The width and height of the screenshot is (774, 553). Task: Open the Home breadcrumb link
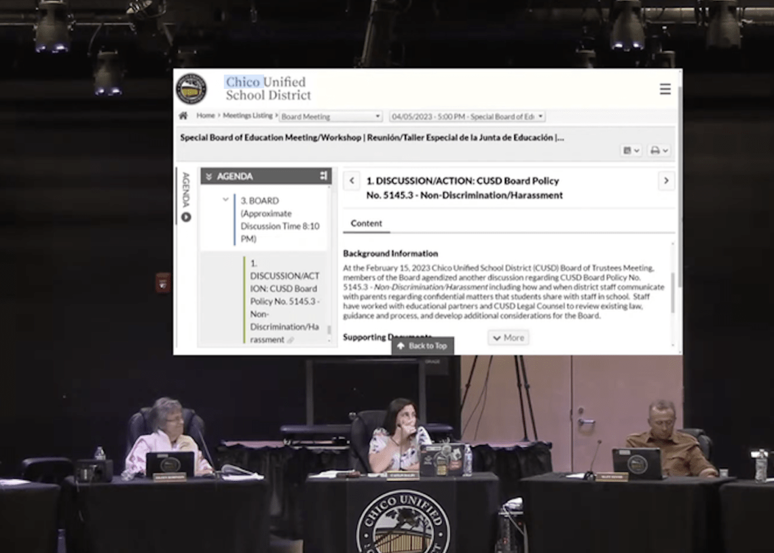pos(205,115)
